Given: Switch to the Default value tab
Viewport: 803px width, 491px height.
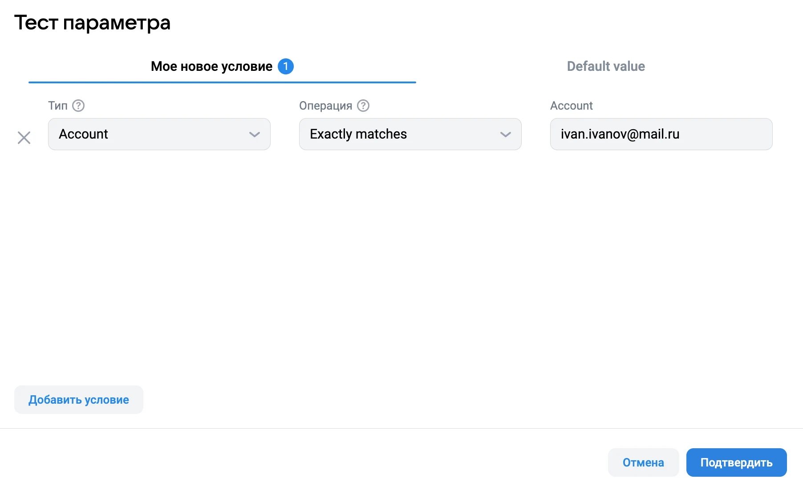Looking at the screenshot, I should 605,66.
